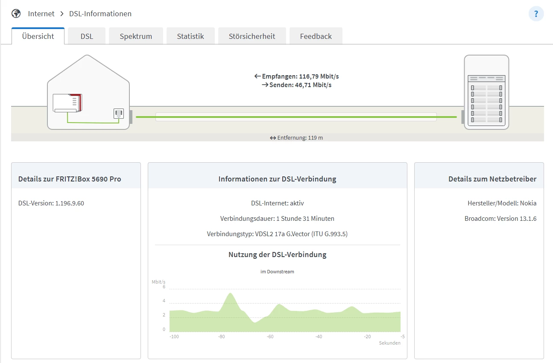Click the house outline illustration

coord(88,92)
